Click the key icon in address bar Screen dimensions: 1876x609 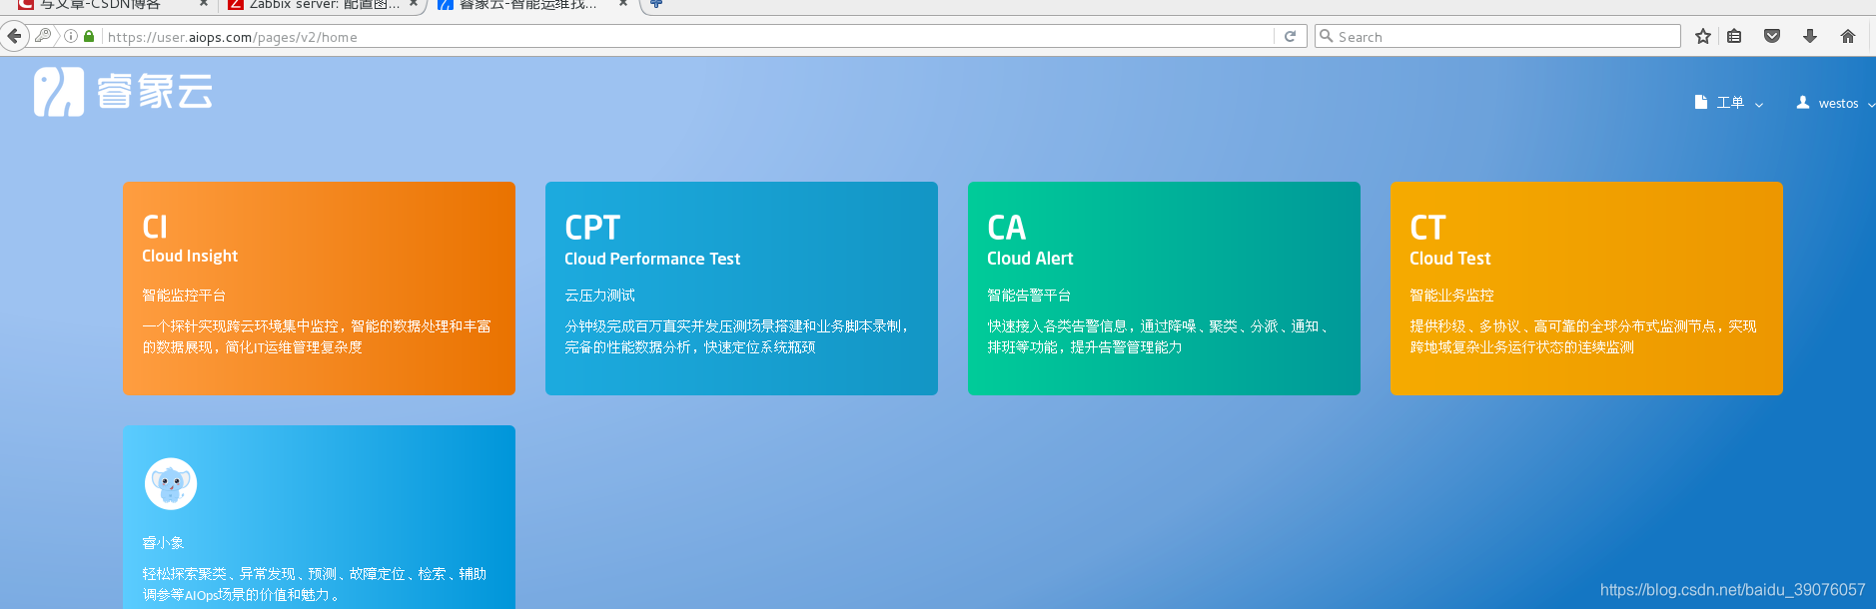[43, 36]
